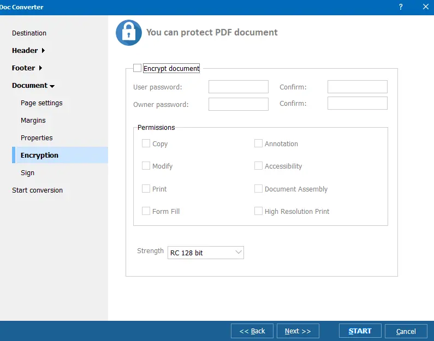The width and height of the screenshot is (434, 341).
Task: Click the Next >> button
Action: coord(298,331)
